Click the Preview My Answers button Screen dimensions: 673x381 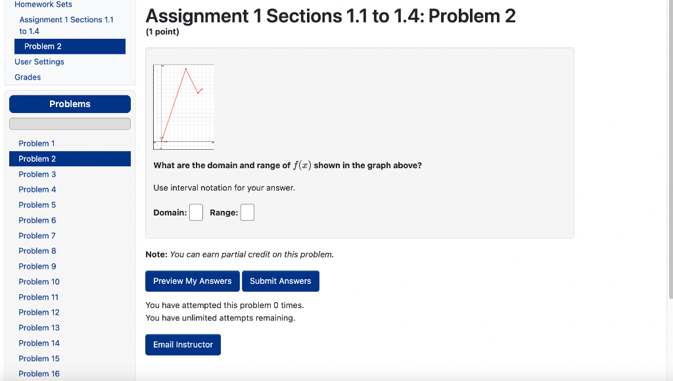192,280
